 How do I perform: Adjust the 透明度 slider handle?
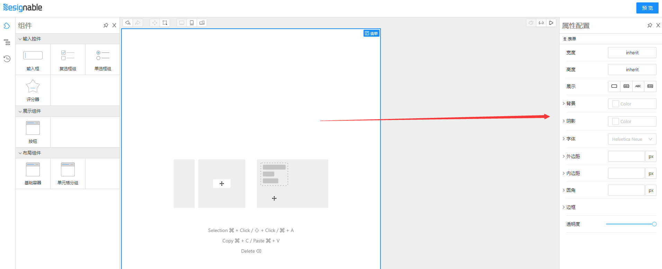tap(654, 224)
